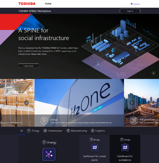159x163 pixels.
Task: Click the Energy label above the network nodes service icon
Action: pos(49,142)
